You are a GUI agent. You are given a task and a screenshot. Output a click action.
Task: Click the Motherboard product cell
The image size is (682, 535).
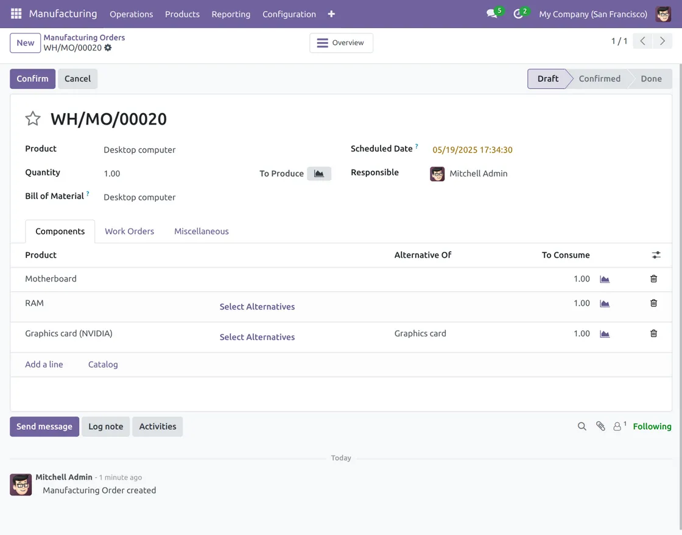pyautogui.click(x=51, y=279)
